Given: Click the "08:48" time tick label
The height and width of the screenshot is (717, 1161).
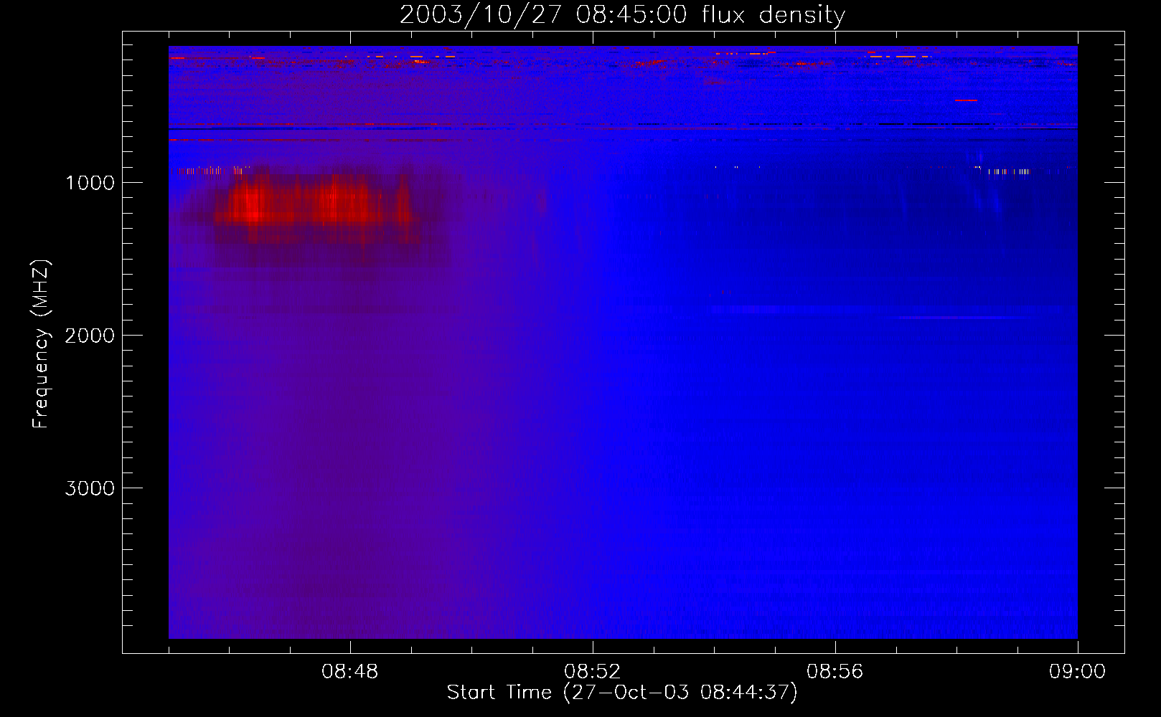Looking at the screenshot, I should click(350, 672).
